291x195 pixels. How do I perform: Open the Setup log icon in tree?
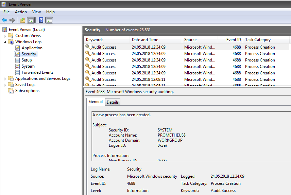17,60
